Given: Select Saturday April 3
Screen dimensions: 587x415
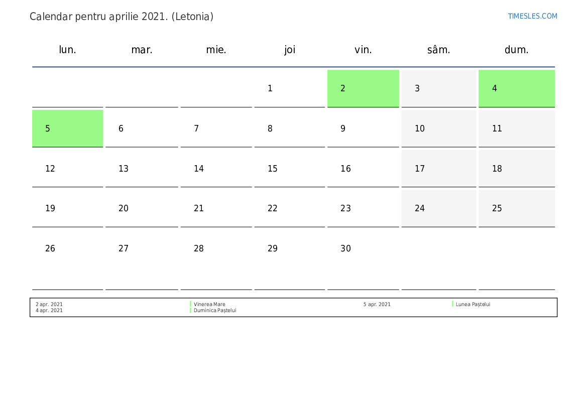Looking at the screenshot, I should [438, 88].
